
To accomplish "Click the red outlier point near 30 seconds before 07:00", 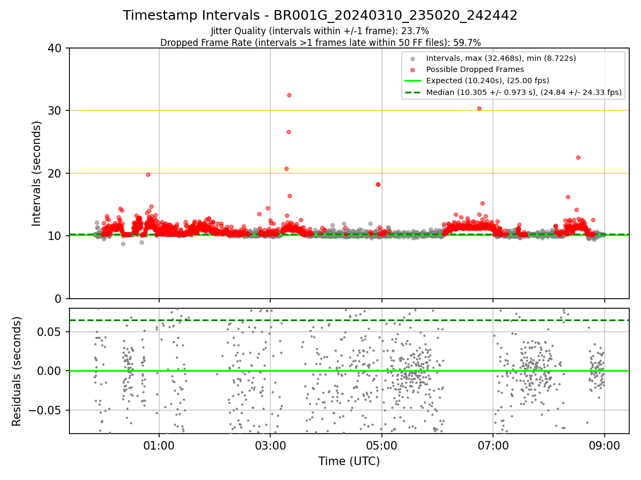I will (479, 108).
